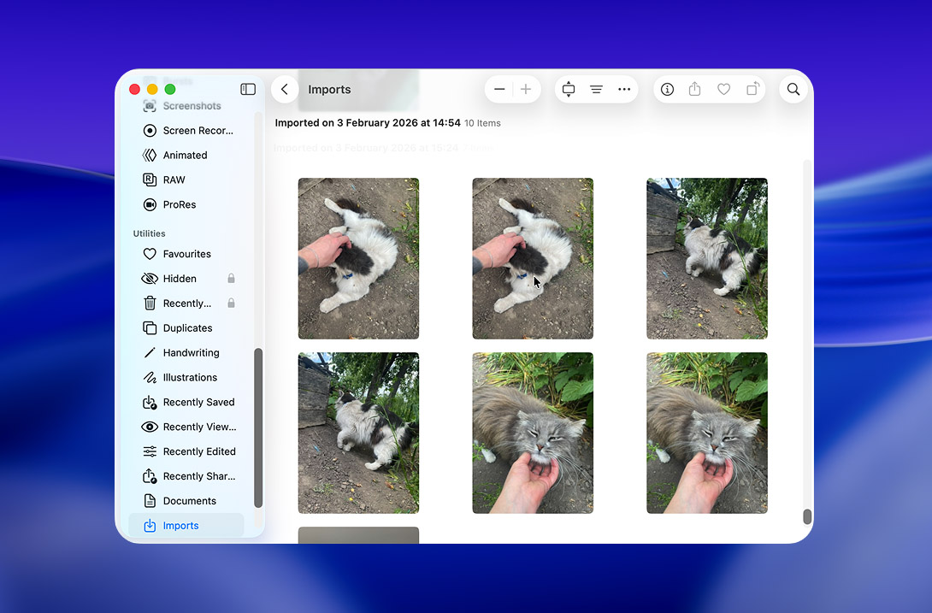Open Recently Deleted album
This screenshot has height=613, width=932.
coord(186,304)
